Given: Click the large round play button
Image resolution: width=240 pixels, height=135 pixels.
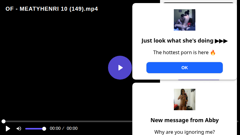Looking at the screenshot, I should [x=120, y=68].
